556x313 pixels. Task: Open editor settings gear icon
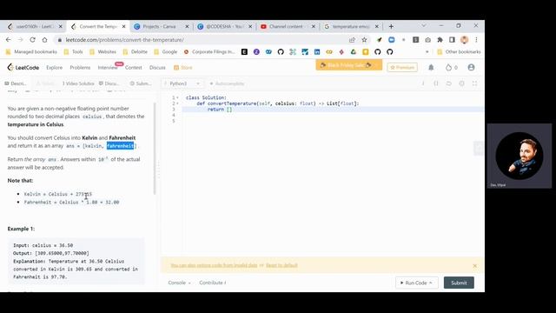(461, 83)
